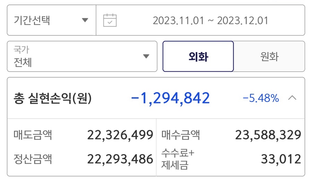Click the 정산금액 label
This screenshot has width=312, height=181.
tap(33, 159)
